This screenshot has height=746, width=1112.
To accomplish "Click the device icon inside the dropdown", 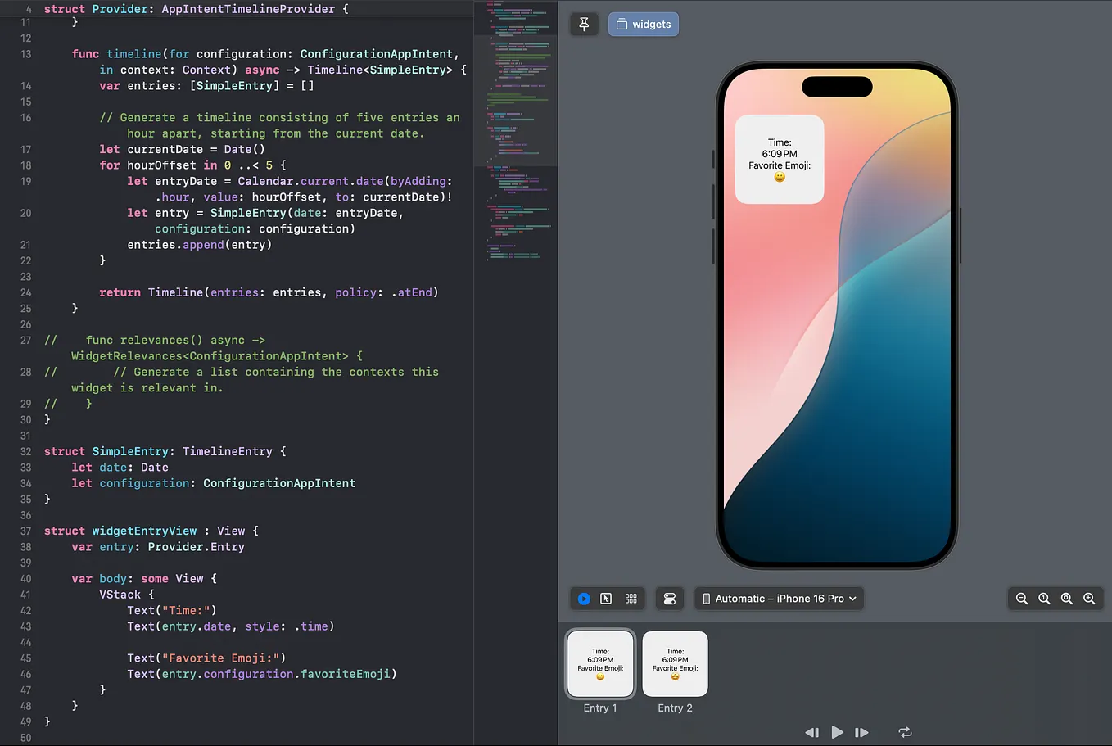I will coord(707,598).
